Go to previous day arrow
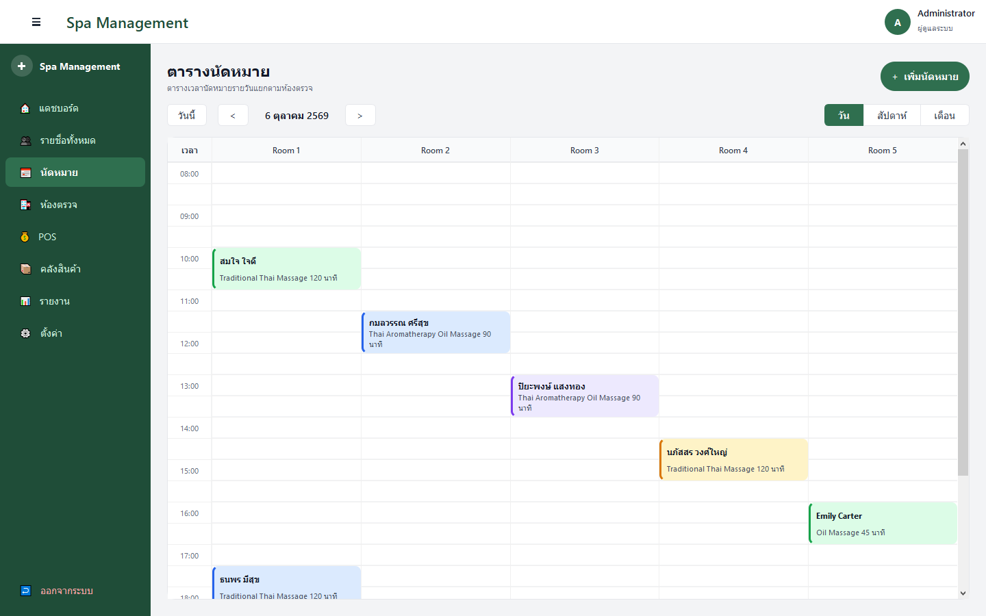The image size is (986, 616). pyautogui.click(x=233, y=116)
